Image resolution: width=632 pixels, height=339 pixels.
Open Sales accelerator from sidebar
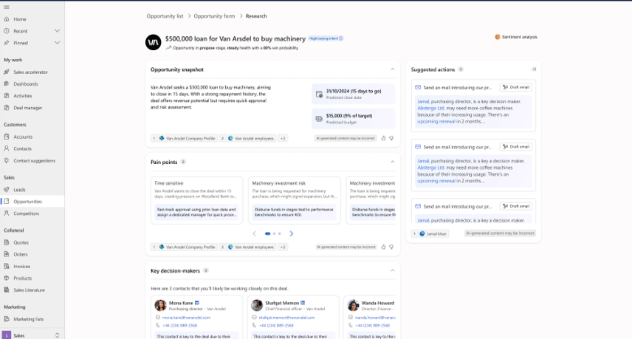point(30,72)
